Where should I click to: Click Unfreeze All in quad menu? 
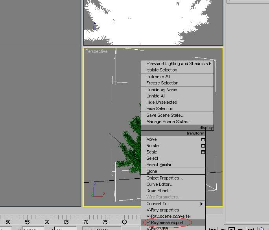point(158,77)
